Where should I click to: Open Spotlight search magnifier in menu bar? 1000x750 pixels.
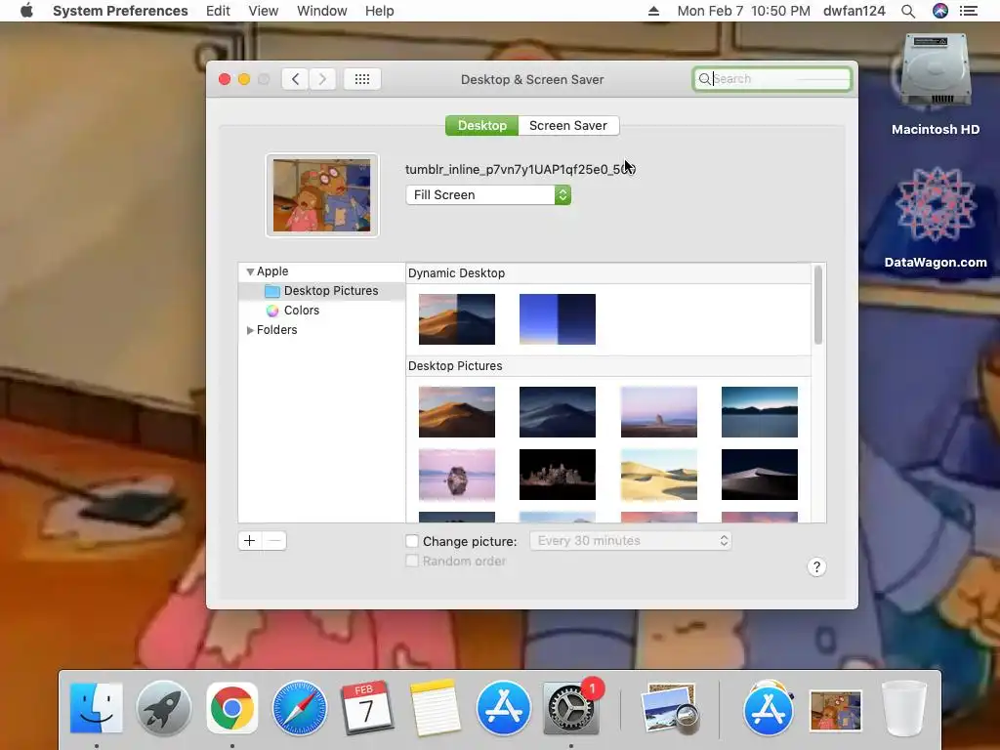908,11
